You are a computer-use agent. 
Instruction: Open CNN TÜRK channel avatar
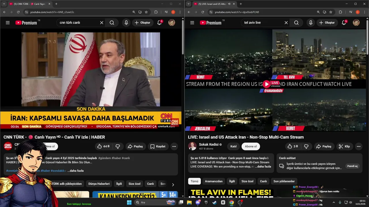(8, 146)
